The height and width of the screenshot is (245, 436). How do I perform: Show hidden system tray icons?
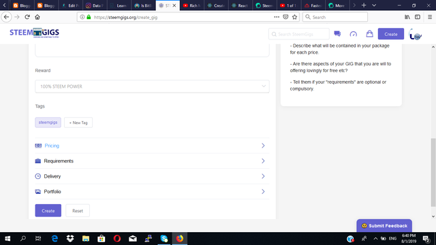click(x=375, y=238)
